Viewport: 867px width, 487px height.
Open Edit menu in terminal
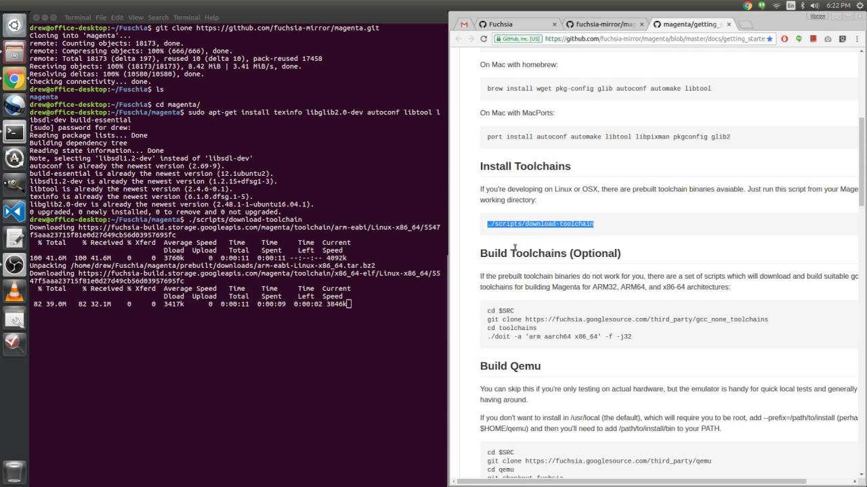[118, 18]
